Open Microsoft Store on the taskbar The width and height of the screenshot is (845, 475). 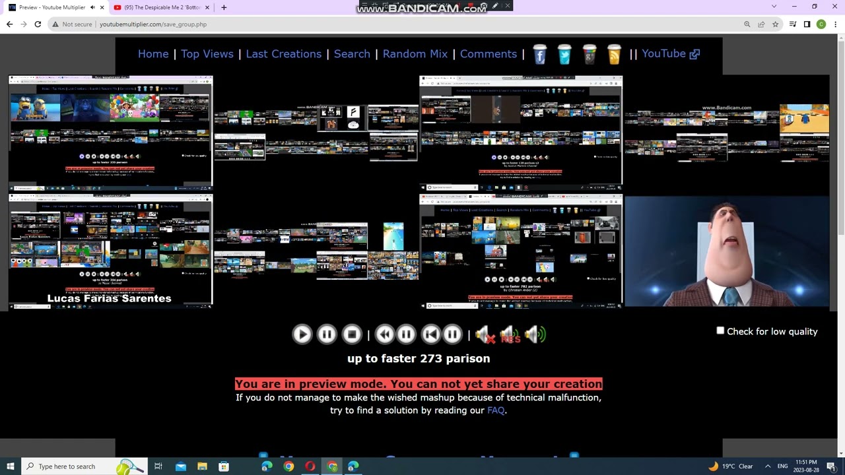[224, 466]
